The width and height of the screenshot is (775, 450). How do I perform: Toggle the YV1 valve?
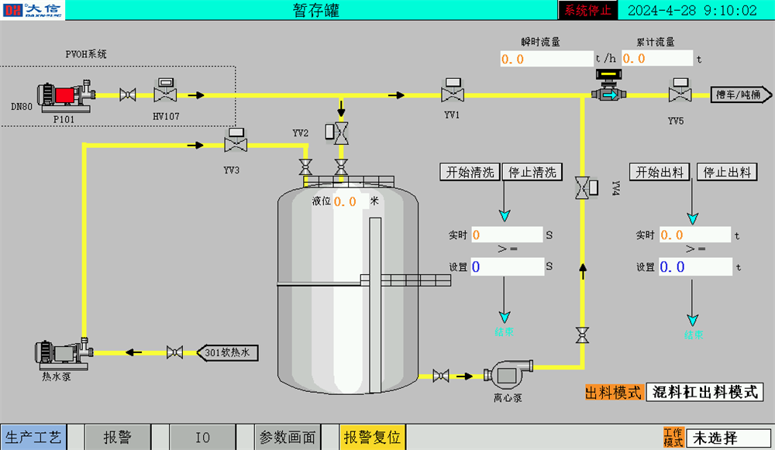tap(453, 90)
